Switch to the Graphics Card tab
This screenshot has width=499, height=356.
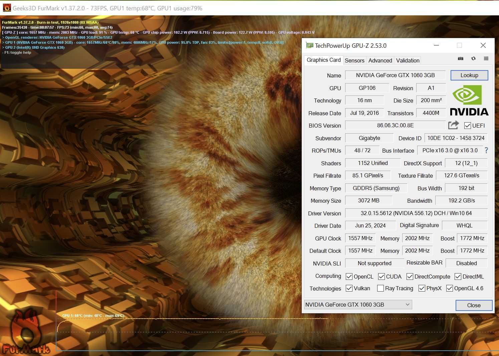[x=323, y=60]
